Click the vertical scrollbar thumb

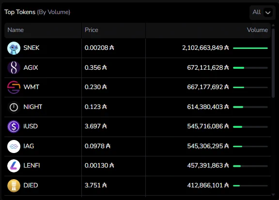coord(273,63)
